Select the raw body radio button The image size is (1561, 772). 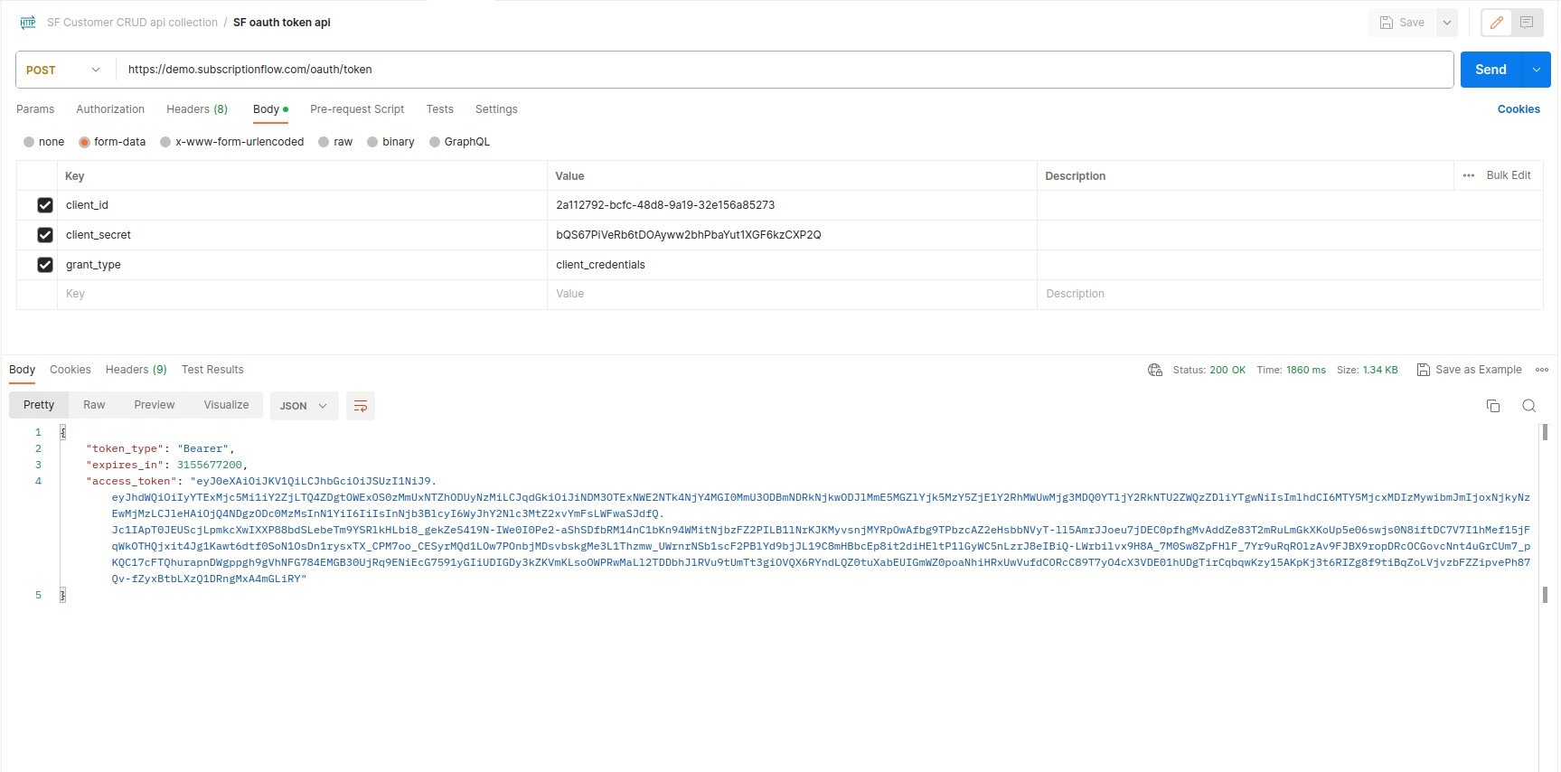[324, 142]
